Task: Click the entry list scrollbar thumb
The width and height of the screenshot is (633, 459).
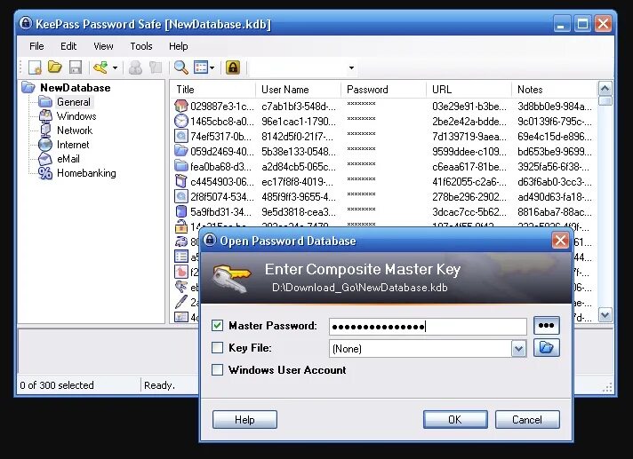Action: 605,100
